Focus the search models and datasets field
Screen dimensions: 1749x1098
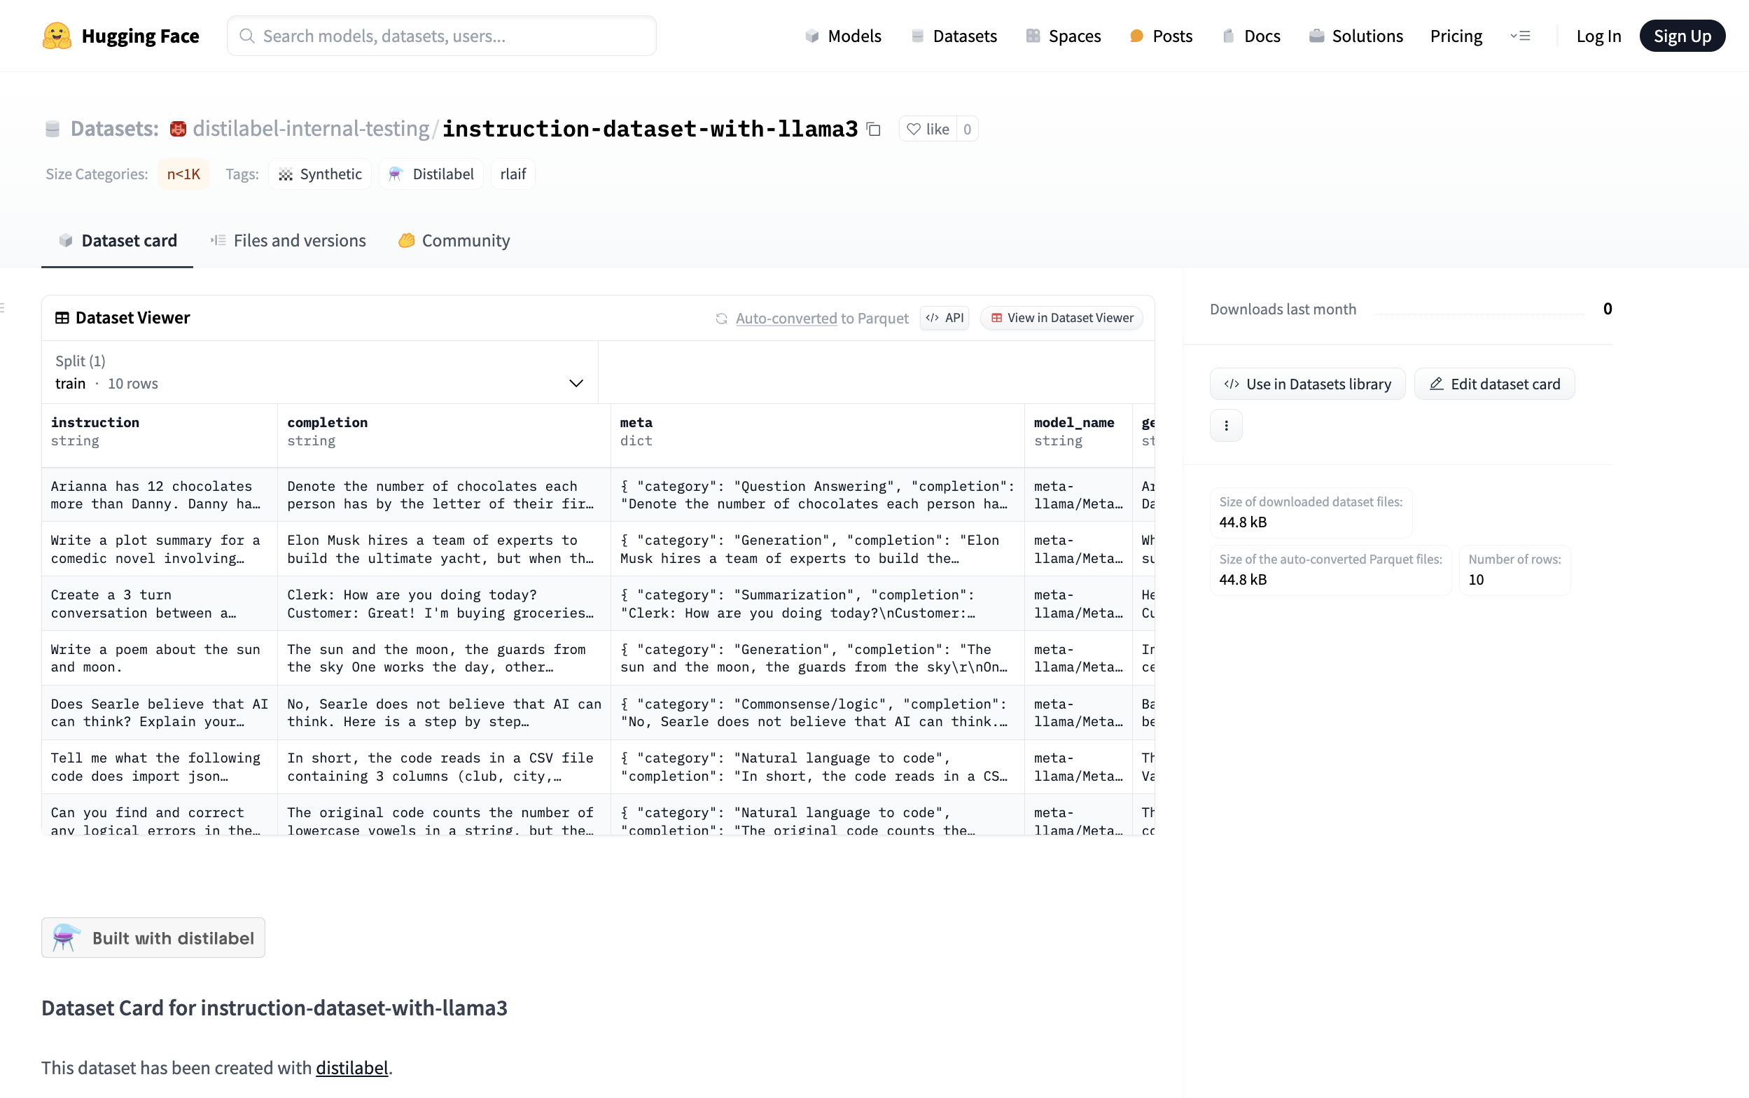click(441, 36)
